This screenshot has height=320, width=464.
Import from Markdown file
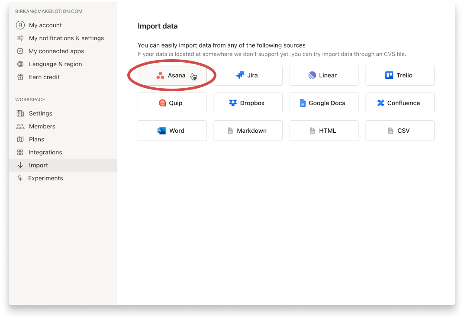click(x=248, y=131)
